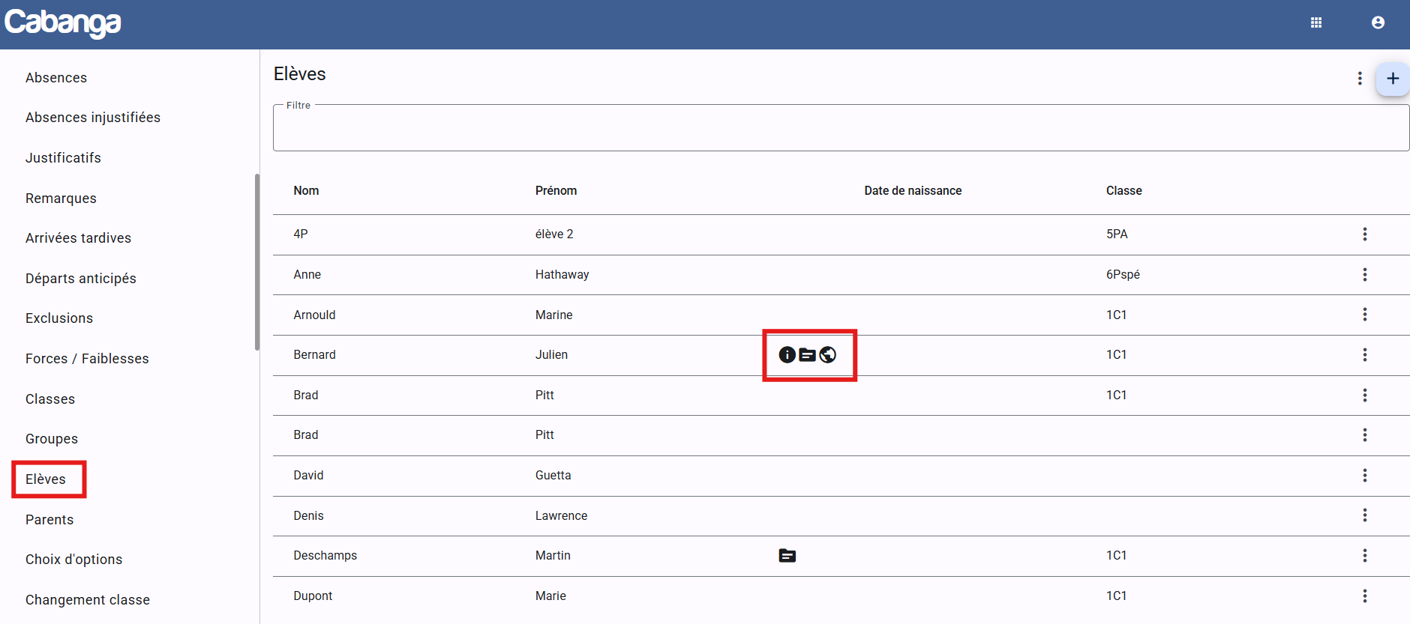Viewport: 1410px width, 624px height.
Task: Click the add student plus button
Action: pyautogui.click(x=1393, y=79)
